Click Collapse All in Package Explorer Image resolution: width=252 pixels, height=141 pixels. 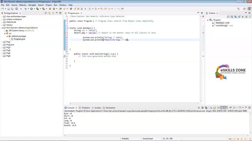click(46, 13)
